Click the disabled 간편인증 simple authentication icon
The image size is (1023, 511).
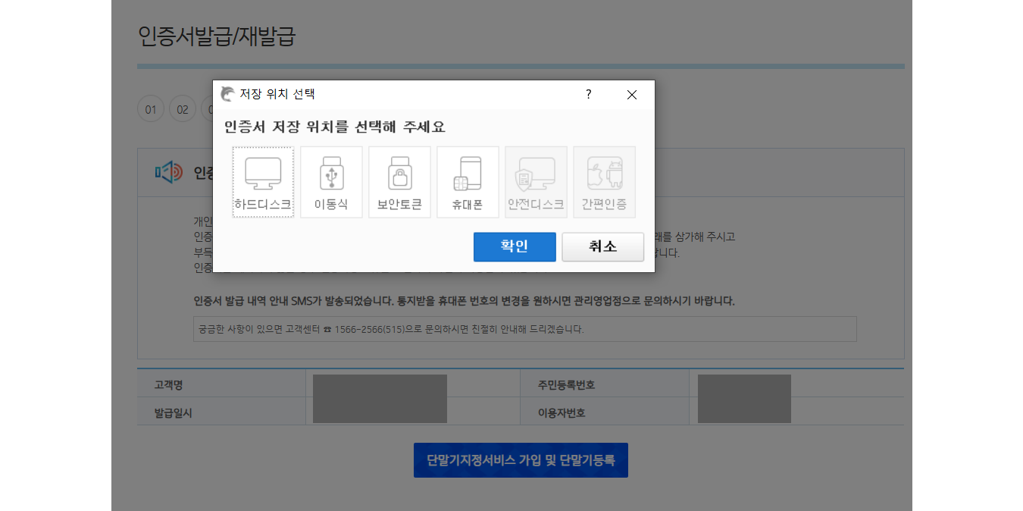[604, 181]
